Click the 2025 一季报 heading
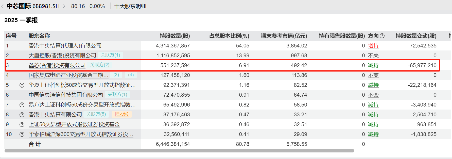 pos(21,20)
